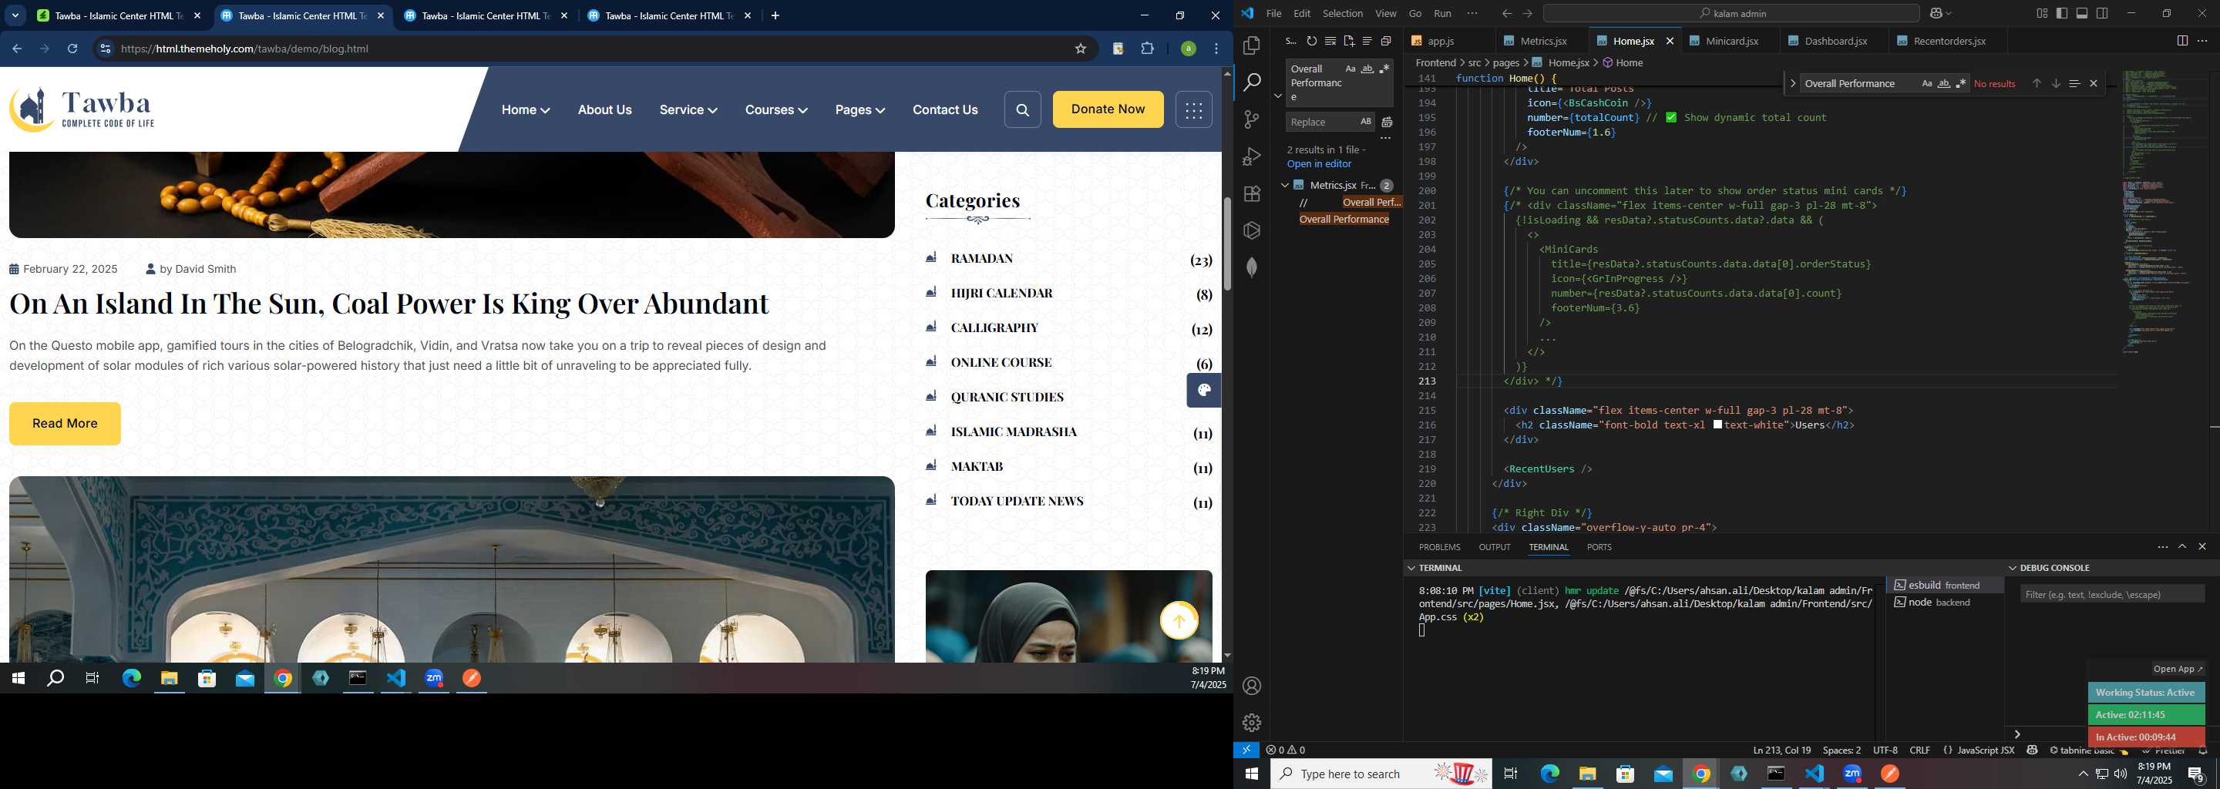Open Chrome tab search dropdown arrow
The image size is (2220, 789).
click(15, 15)
